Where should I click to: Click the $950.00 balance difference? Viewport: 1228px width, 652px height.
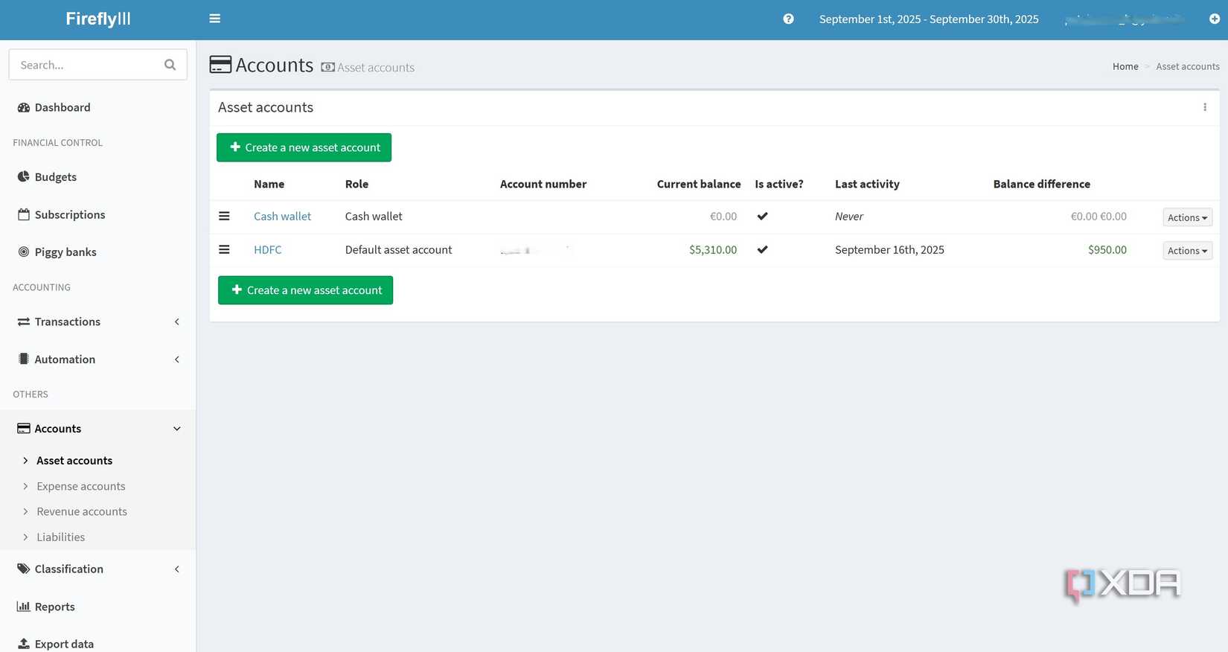[1107, 250]
